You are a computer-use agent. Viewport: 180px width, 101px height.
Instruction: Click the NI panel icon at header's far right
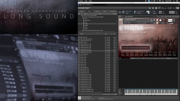click(x=177, y=8)
